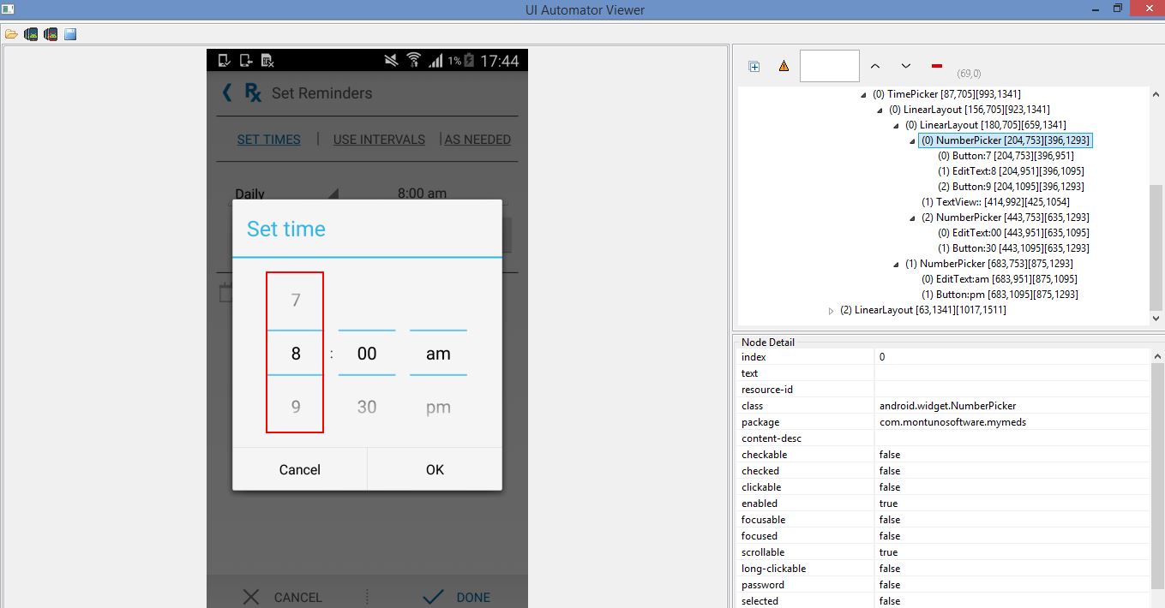Open the Daily frequency dropdown
1165x608 pixels.
coord(286,194)
